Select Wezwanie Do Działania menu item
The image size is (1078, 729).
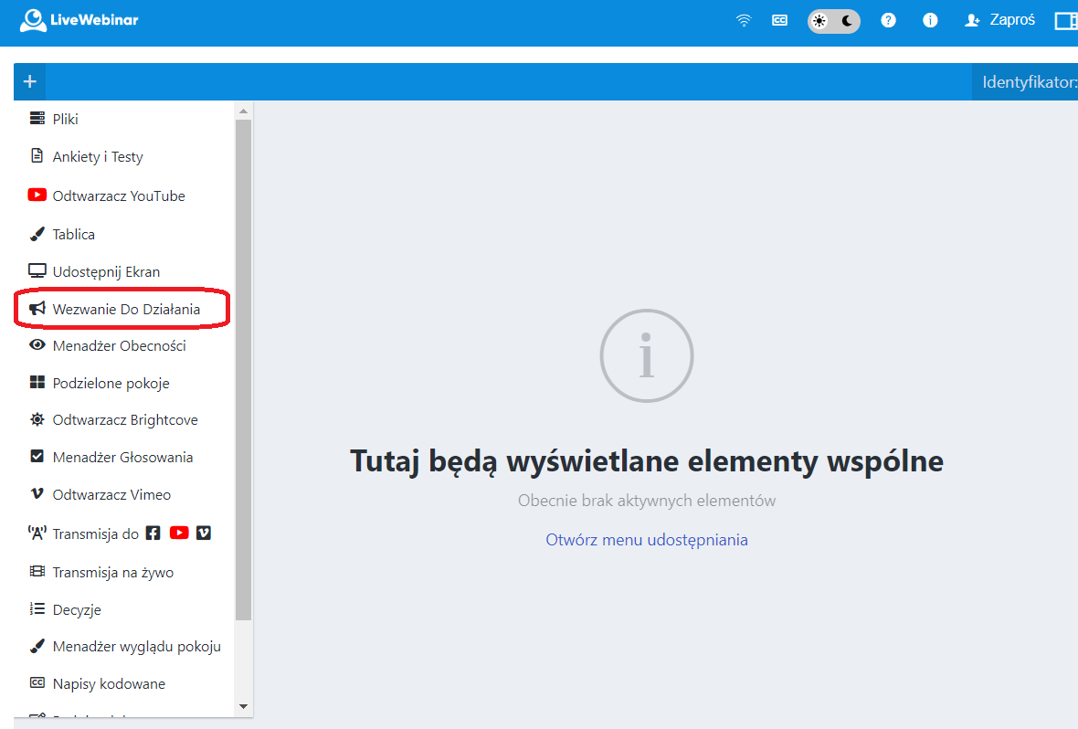click(125, 310)
